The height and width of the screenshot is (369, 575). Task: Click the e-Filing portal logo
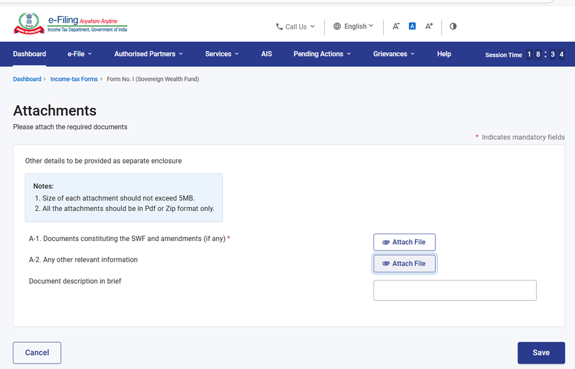[70, 25]
